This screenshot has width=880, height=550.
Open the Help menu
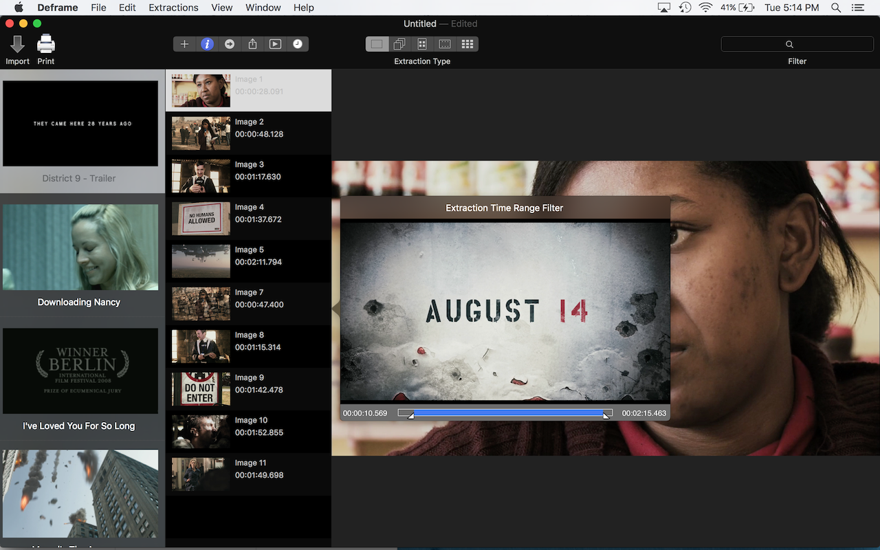(x=303, y=8)
